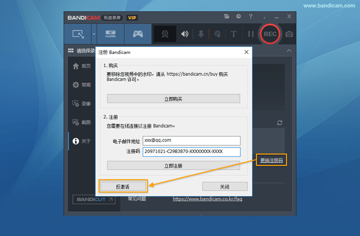Click the BANDICUT button
This screenshot has height=236, width=360.
94,199
